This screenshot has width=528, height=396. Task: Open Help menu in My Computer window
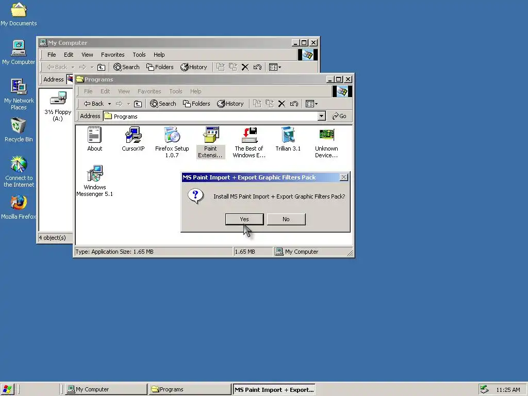point(159,55)
